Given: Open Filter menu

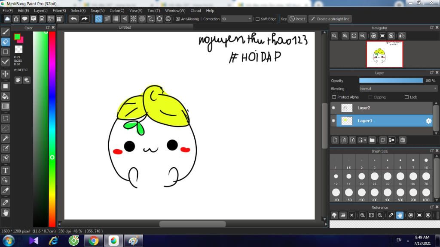Looking at the screenshot, I should click(x=59, y=10).
